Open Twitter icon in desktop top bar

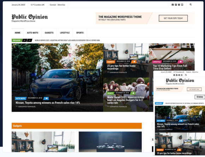pos(176,5)
